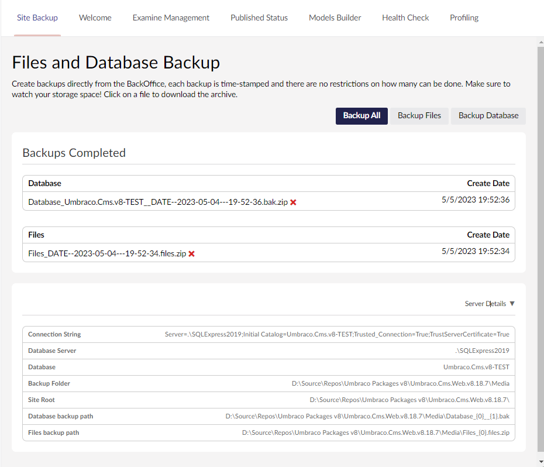Select the Health Check tab
The height and width of the screenshot is (467, 544).
point(405,18)
